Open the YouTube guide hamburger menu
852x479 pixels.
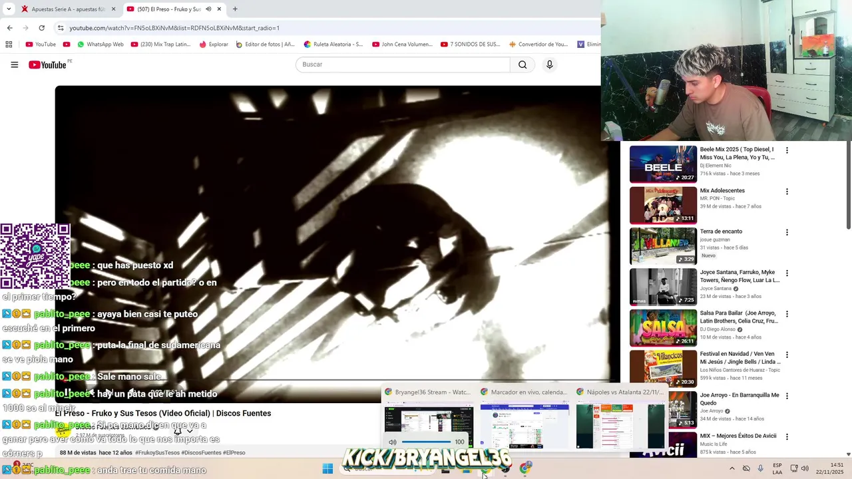[x=14, y=65]
